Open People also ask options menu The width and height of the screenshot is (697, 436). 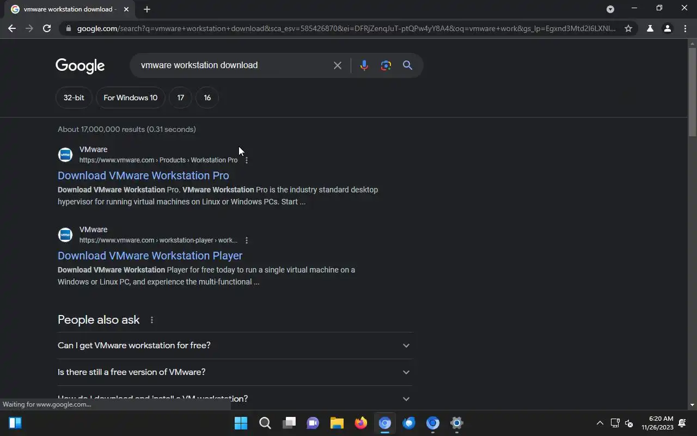[152, 320]
